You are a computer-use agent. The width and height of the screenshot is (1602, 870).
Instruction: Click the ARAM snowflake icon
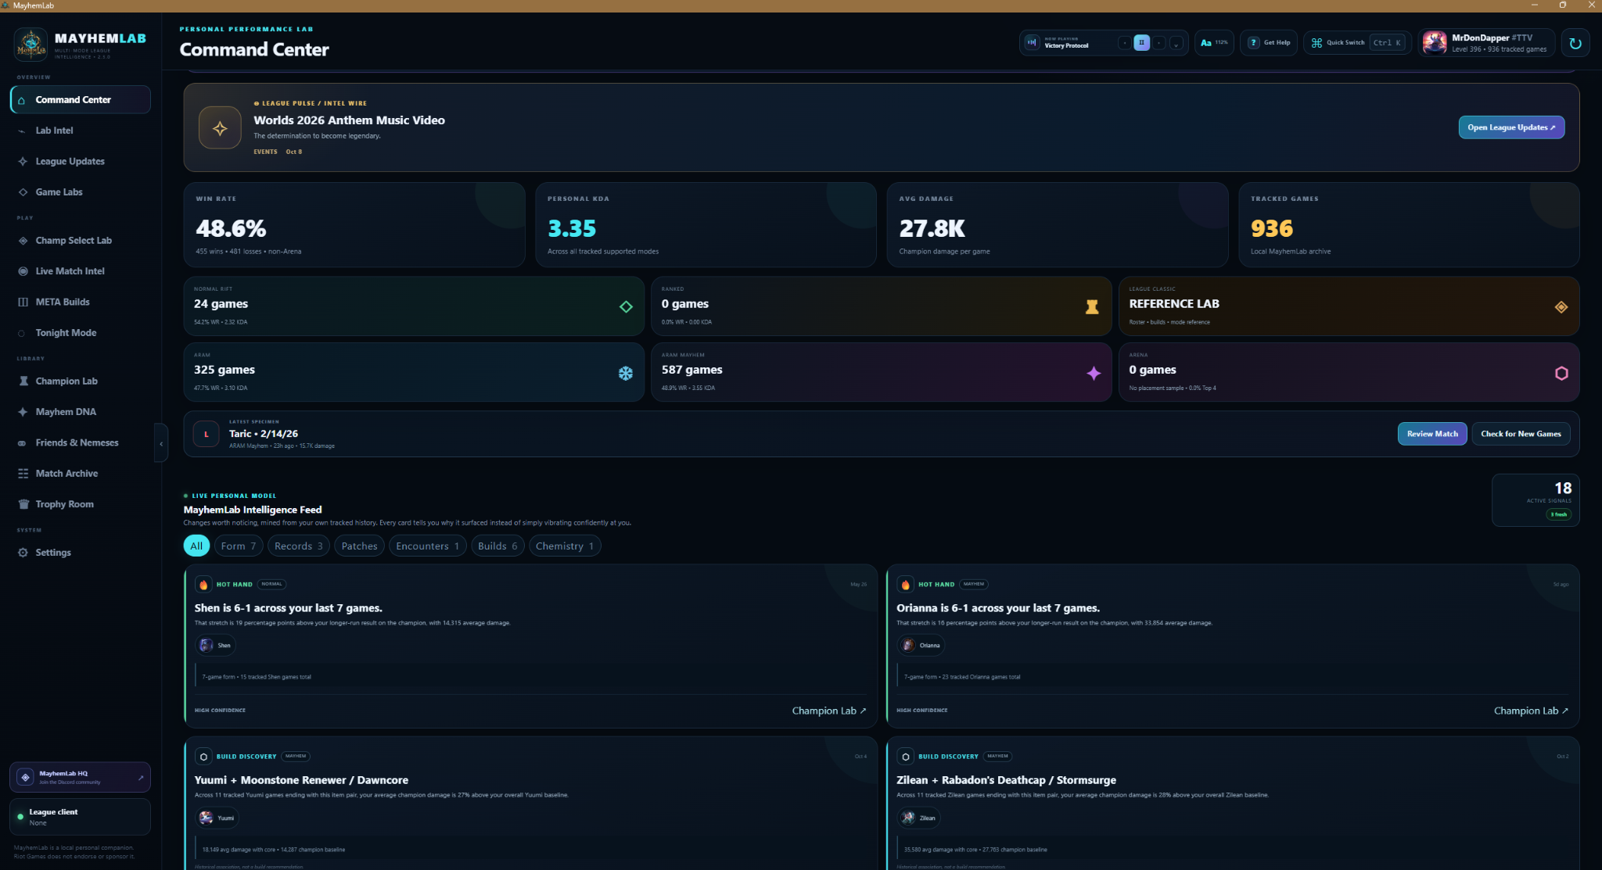coord(626,373)
